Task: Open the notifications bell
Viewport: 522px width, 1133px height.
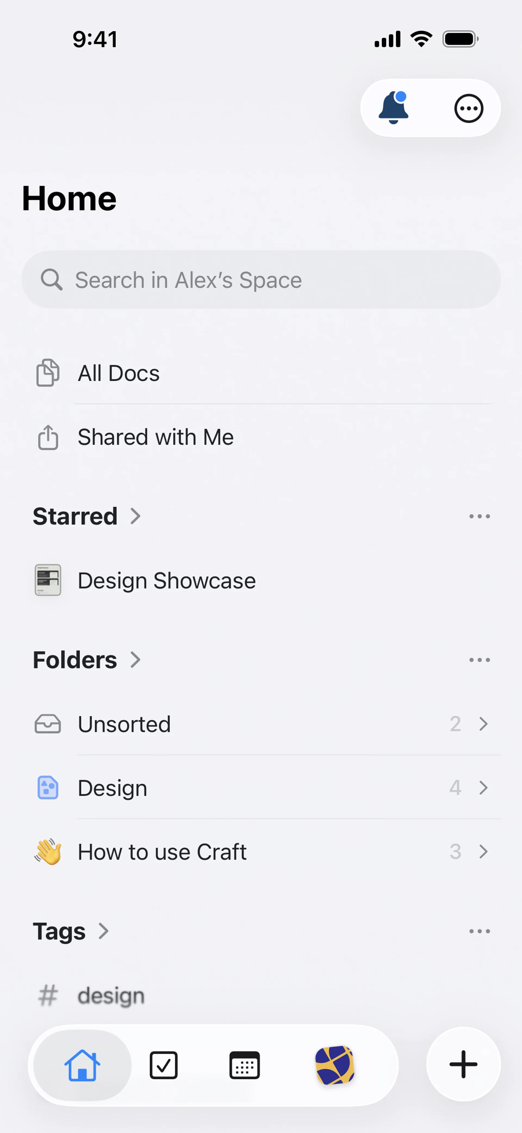Action: click(394, 108)
